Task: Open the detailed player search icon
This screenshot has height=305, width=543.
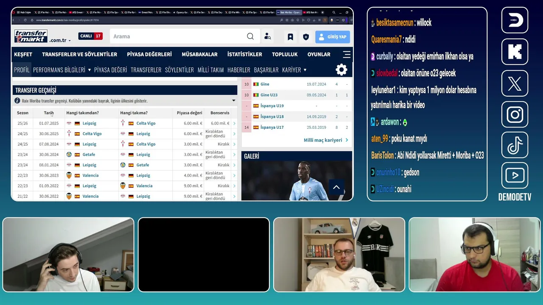Action: [267, 36]
